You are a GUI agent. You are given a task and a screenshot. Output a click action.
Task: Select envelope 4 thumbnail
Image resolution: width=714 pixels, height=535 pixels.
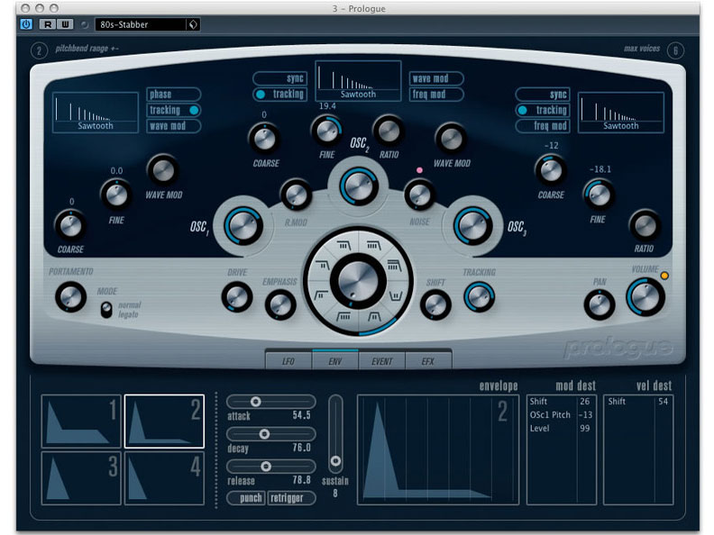tap(164, 477)
